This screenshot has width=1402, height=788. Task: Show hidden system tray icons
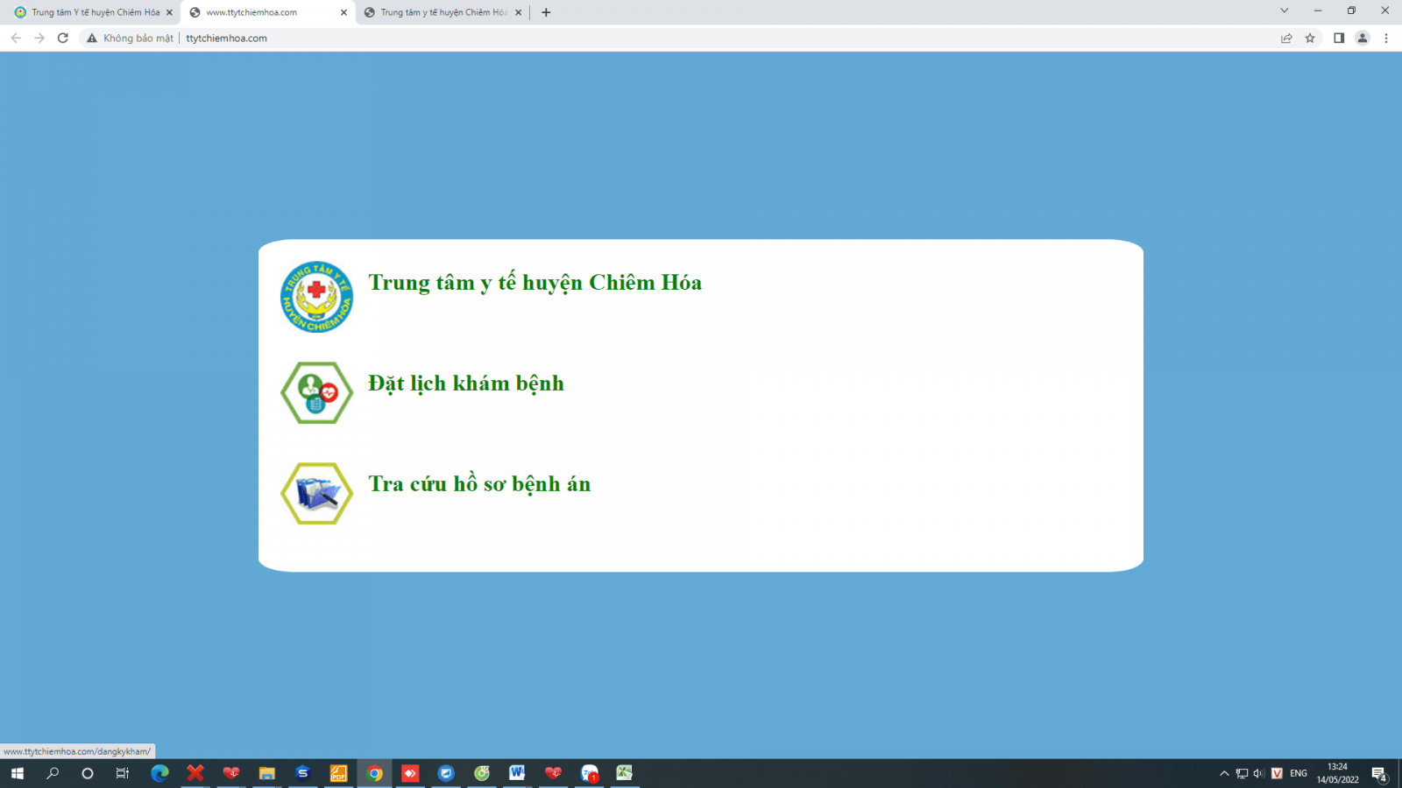click(1224, 773)
